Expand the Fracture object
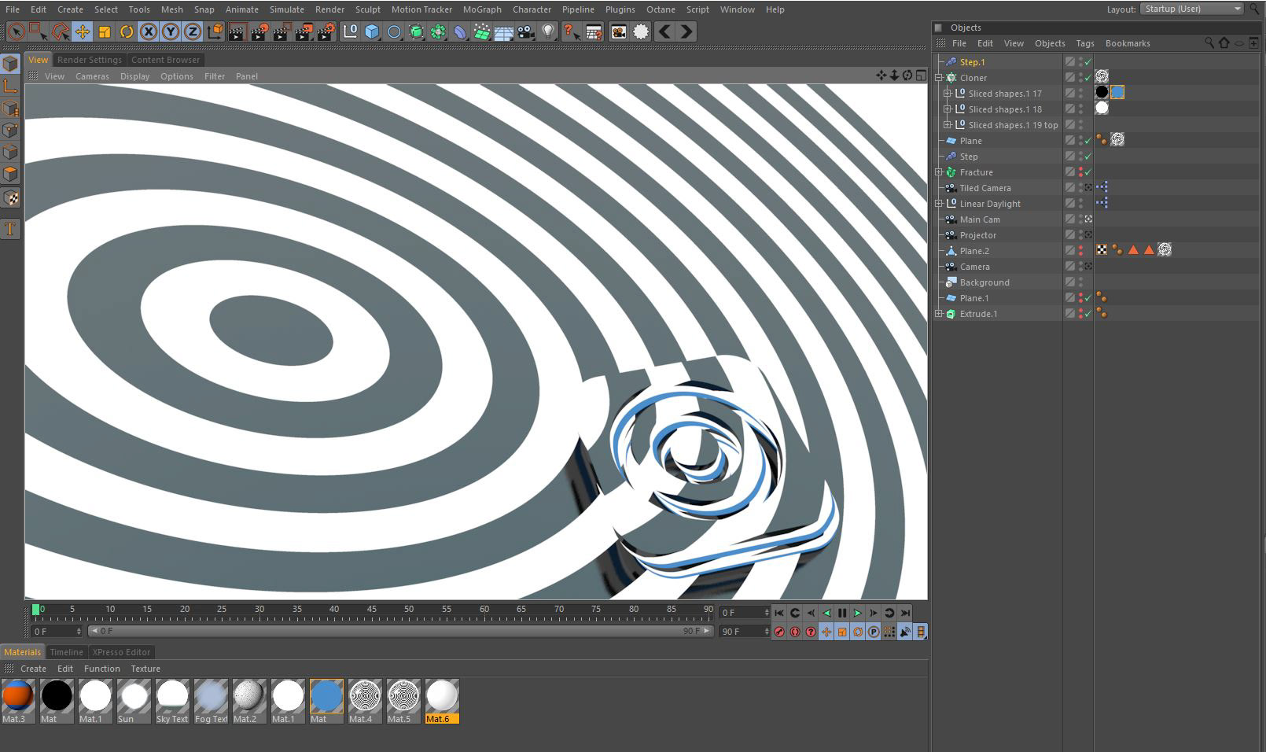Image resolution: width=1266 pixels, height=752 pixels. pyautogui.click(x=939, y=172)
